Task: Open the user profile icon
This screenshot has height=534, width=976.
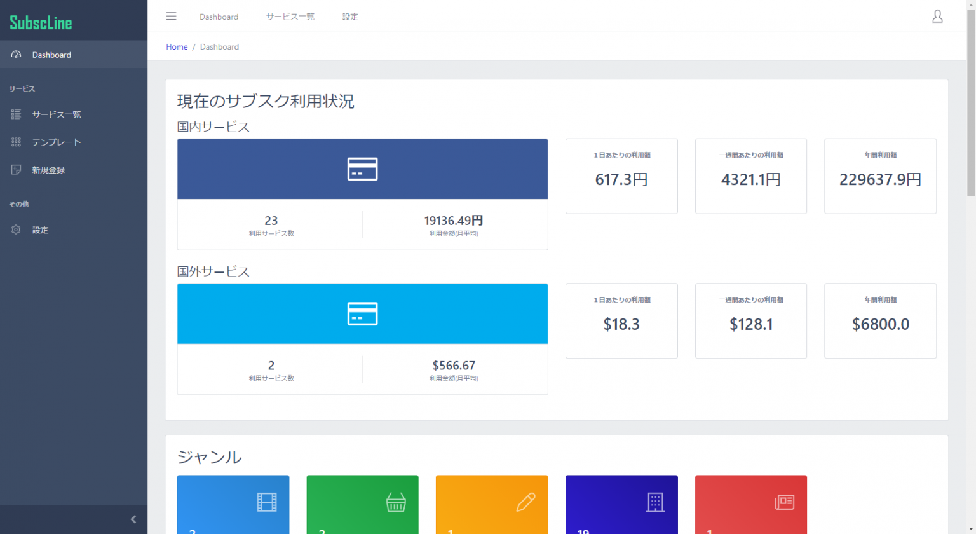Action: coord(937,17)
